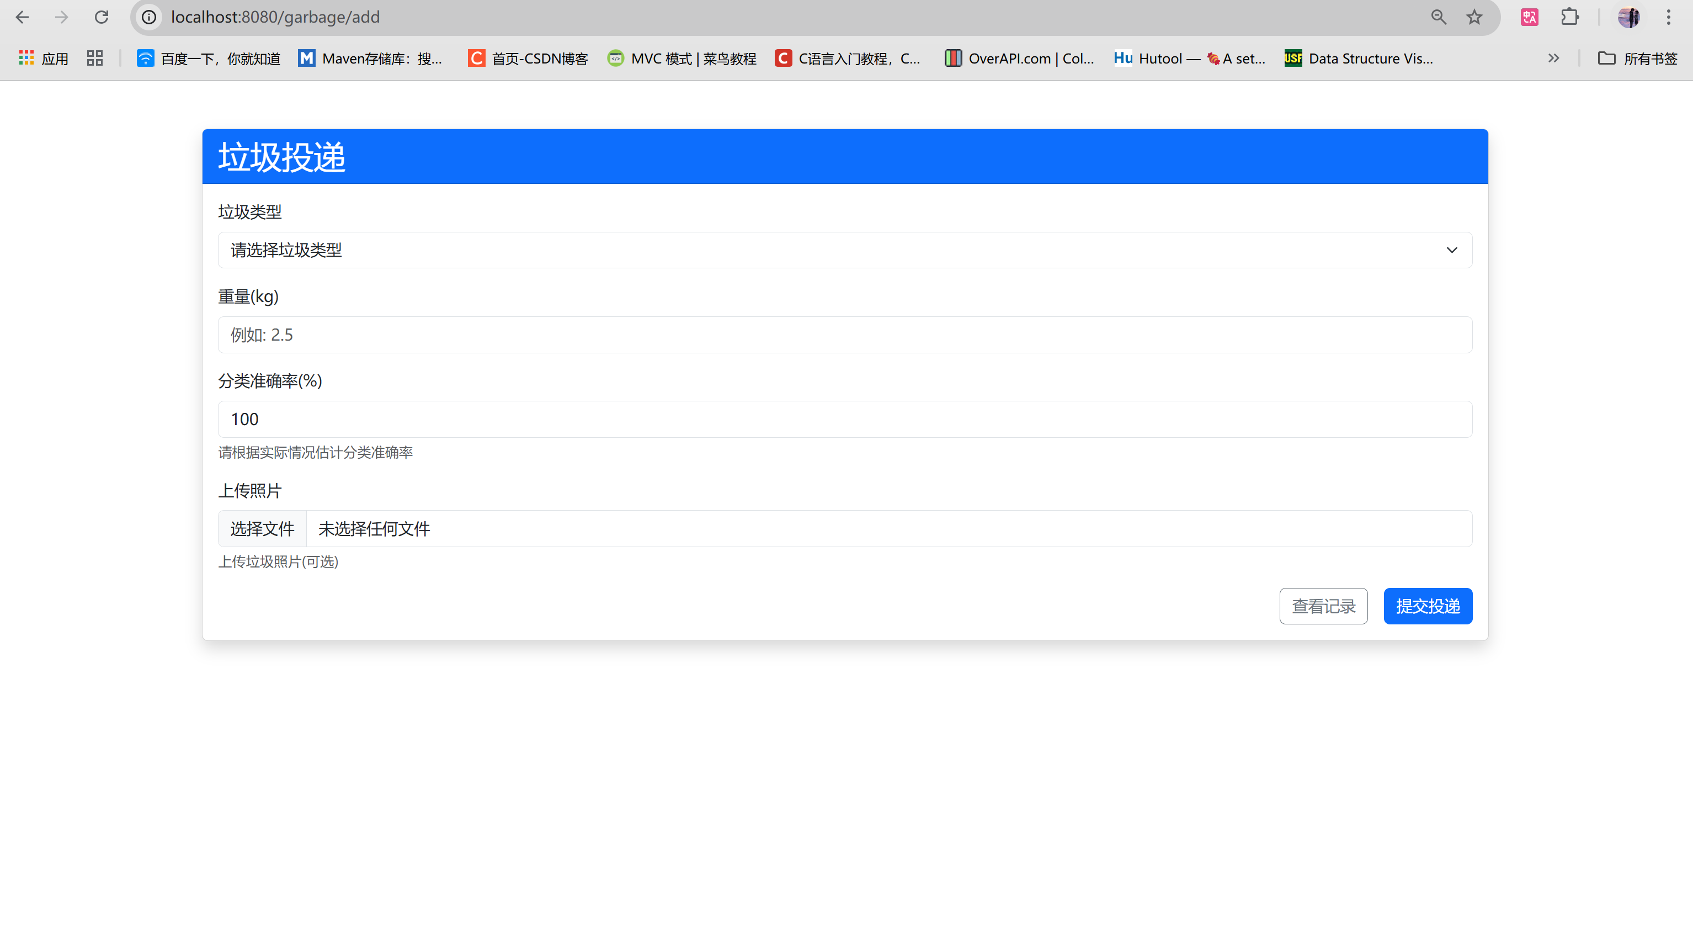Screen dimensions: 1693x949
Task: Open the 应用 apps shortcut
Action: click(44, 59)
